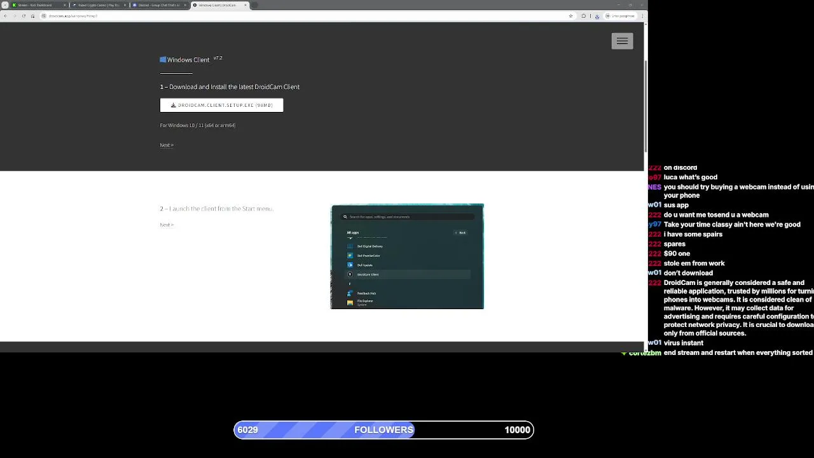Open a new browser tab
Screen dimensions: 814x458
[254, 5]
